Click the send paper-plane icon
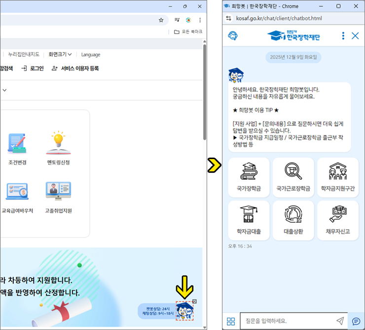 pos(340,321)
